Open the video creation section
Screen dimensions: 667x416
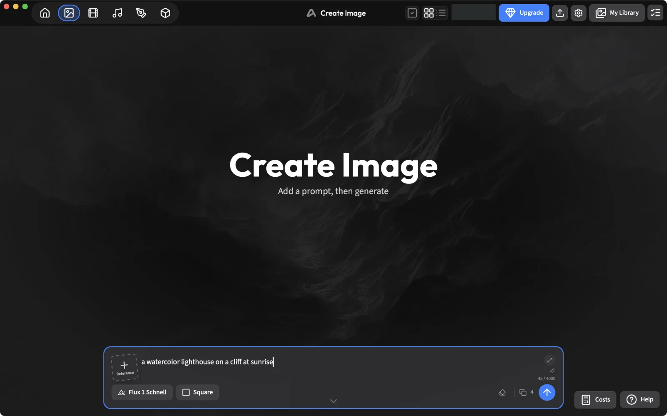click(93, 13)
